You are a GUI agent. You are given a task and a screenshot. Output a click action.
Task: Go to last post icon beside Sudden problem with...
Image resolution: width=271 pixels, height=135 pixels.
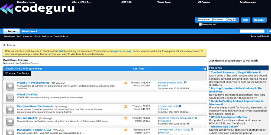point(185,82)
